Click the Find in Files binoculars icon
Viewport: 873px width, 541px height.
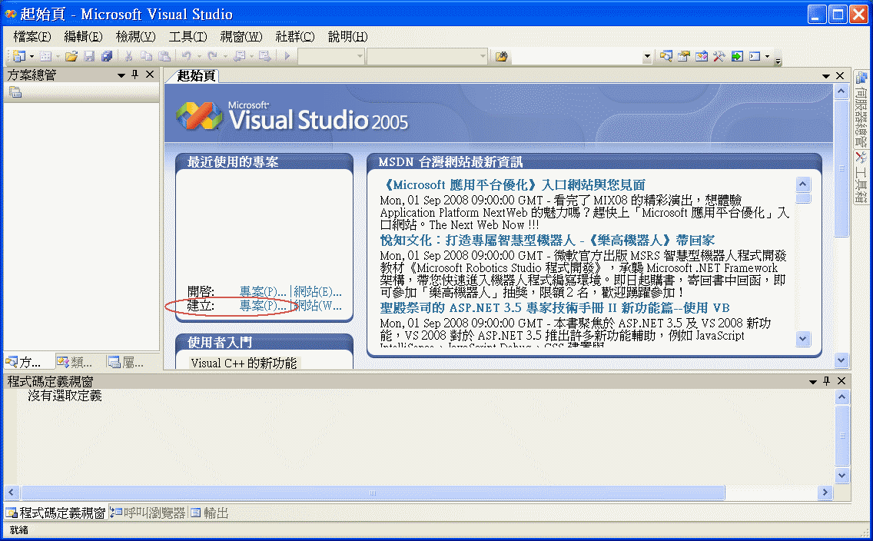pyautogui.click(x=502, y=56)
